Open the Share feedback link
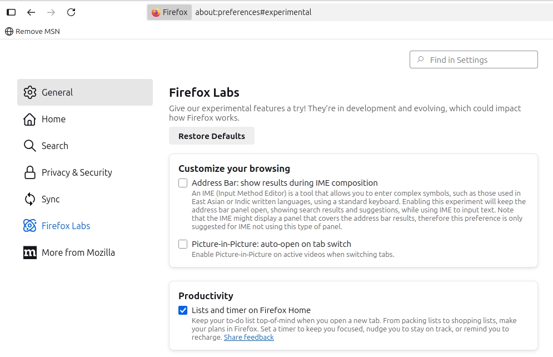Viewport: 553px width, 357px height. (x=248, y=337)
